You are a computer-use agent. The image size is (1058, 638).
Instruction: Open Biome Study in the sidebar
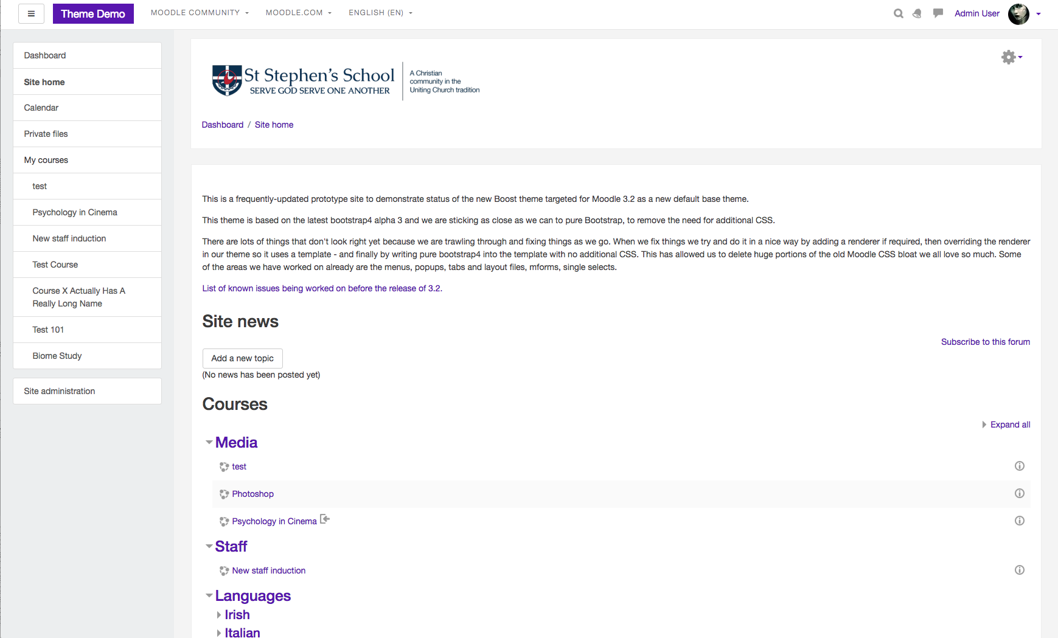click(87, 356)
